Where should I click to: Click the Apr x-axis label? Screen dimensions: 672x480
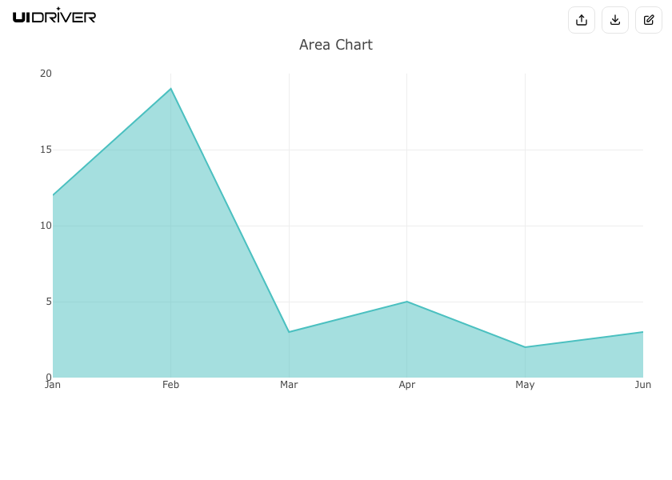[406, 385]
